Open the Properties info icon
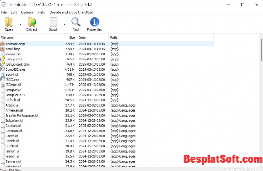 [x=94, y=22]
